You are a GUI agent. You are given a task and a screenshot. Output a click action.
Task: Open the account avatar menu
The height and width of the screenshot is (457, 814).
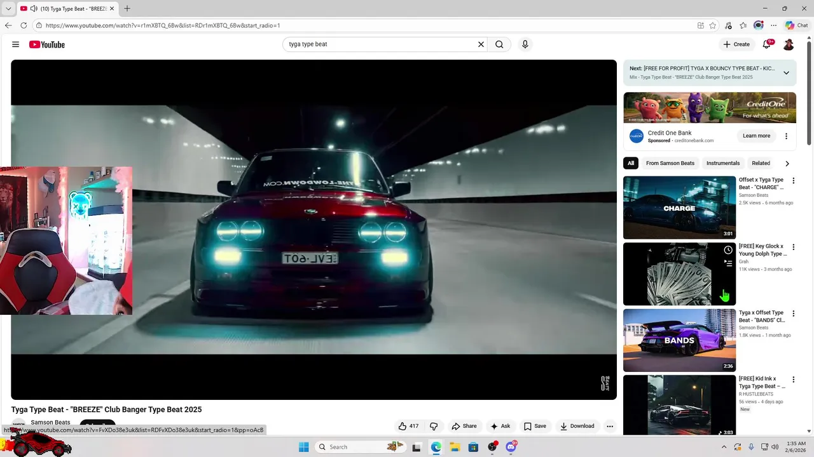789,44
